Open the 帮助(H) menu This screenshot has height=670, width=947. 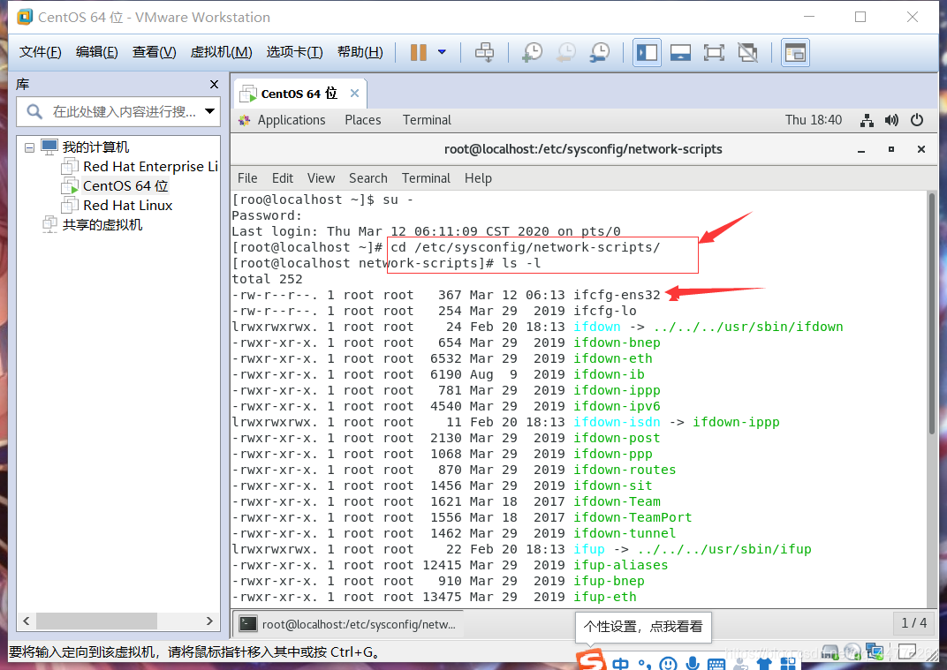pos(360,52)
